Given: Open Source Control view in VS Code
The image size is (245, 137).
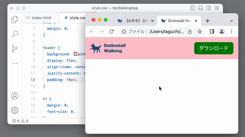Looking at the screenshot, I should (15, 49).
